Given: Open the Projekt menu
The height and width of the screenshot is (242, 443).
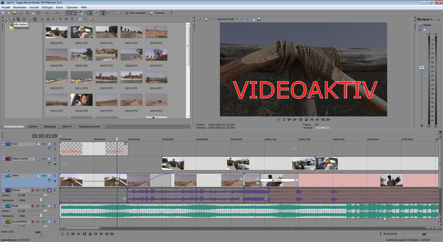Looking at the screenshot, I should click(x=6, y=7).
